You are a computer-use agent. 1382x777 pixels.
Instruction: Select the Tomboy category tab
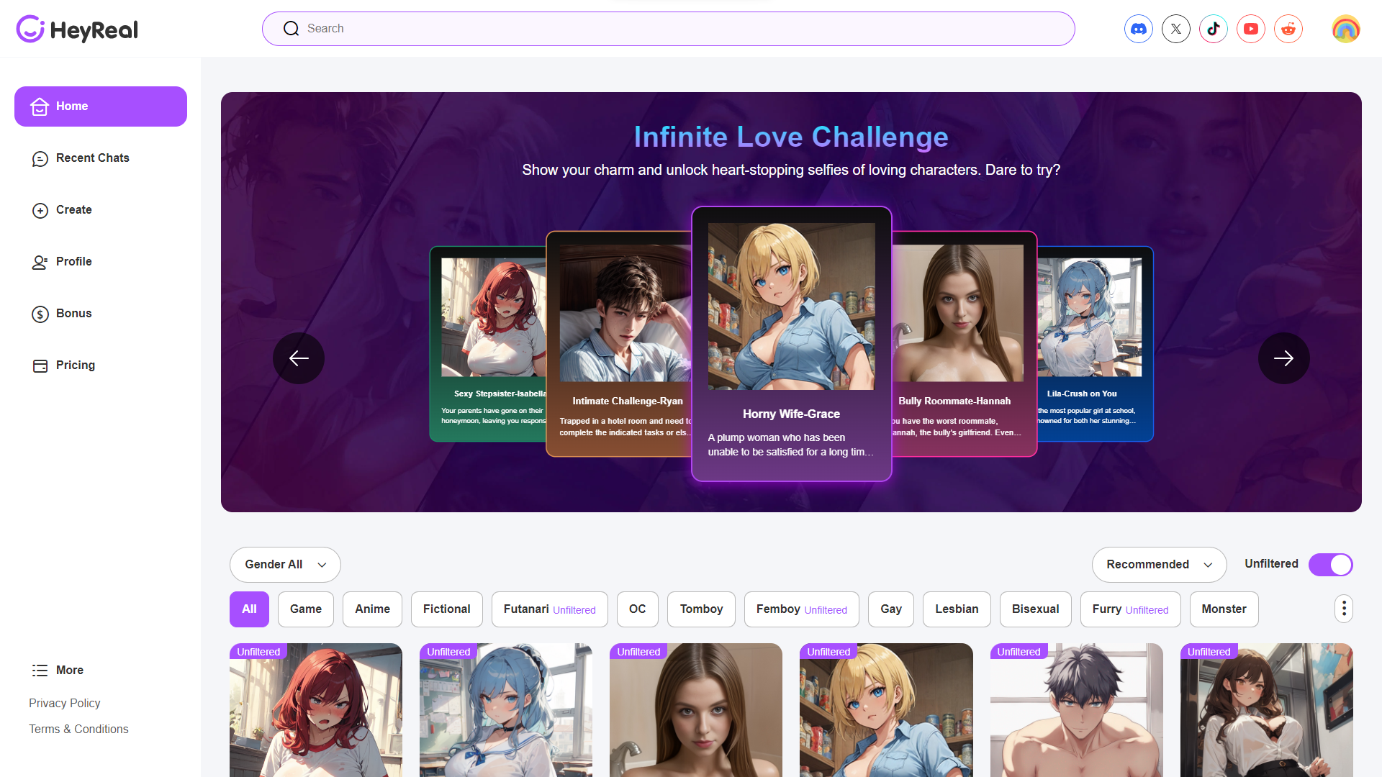point(702,609)
